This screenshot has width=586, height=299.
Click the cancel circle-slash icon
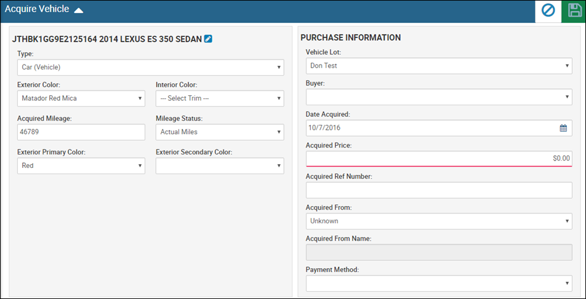pyautogui.click(x=548, y=11)
